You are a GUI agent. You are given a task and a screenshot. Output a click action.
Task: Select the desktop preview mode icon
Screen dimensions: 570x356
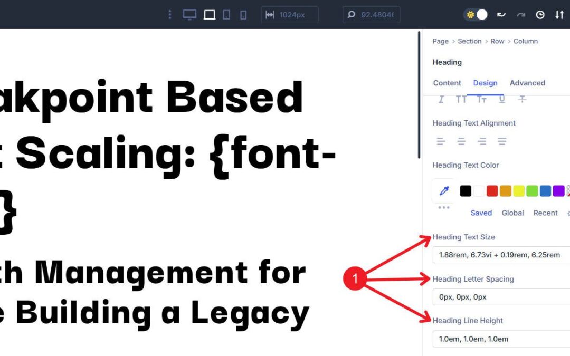188,14
